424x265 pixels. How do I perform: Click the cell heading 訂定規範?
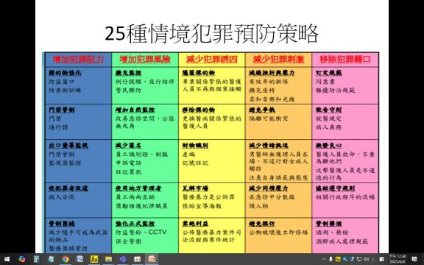328,73
